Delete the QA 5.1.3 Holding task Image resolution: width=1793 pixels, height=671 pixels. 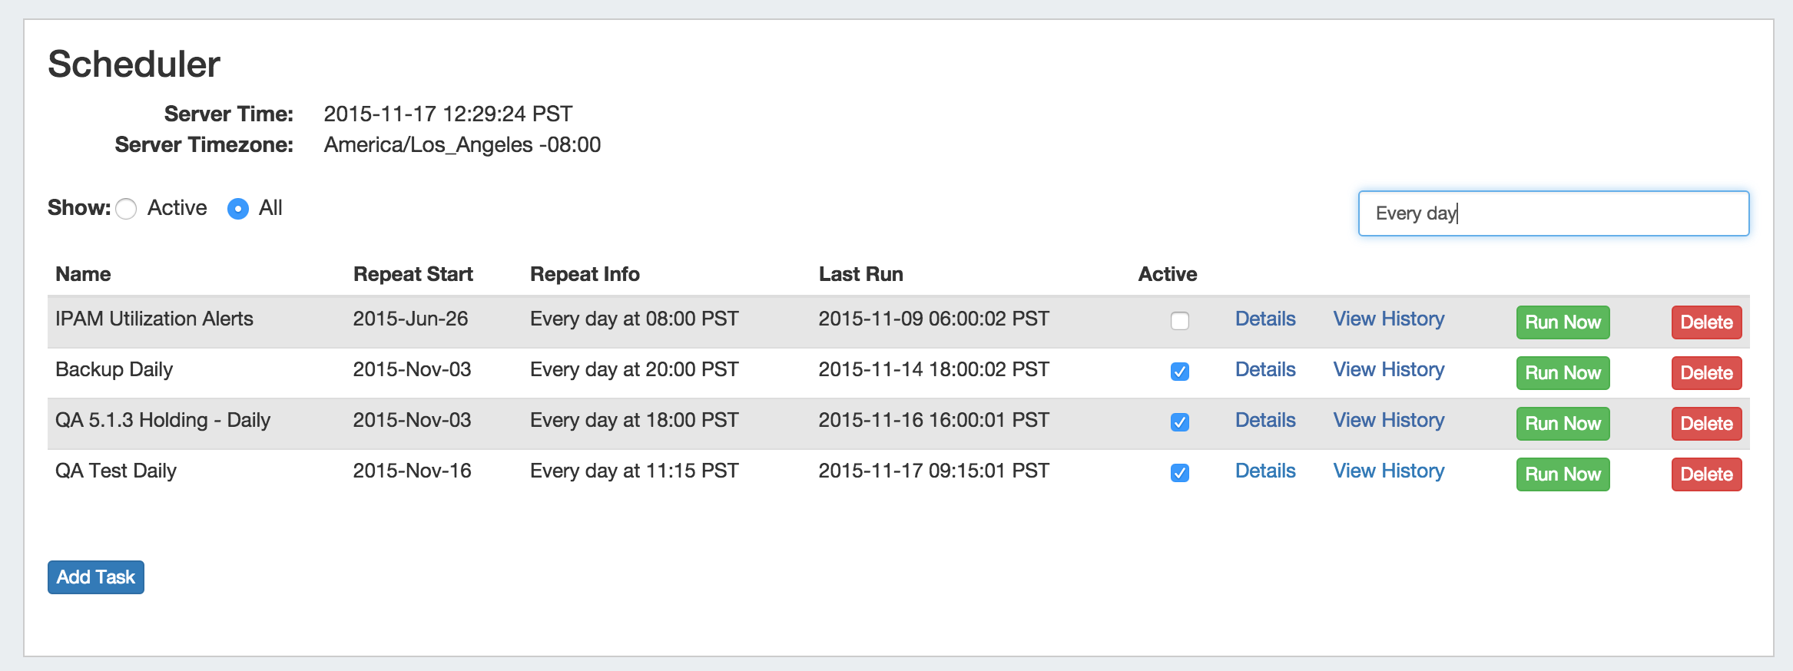[x=1705, y=424]
